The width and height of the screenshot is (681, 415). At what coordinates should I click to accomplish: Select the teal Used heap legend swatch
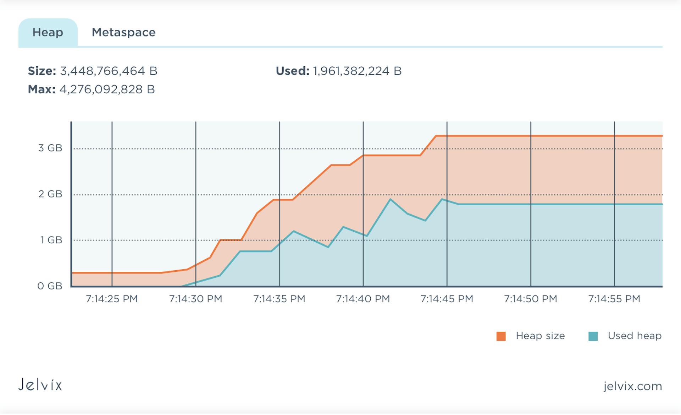coord(593,336)
